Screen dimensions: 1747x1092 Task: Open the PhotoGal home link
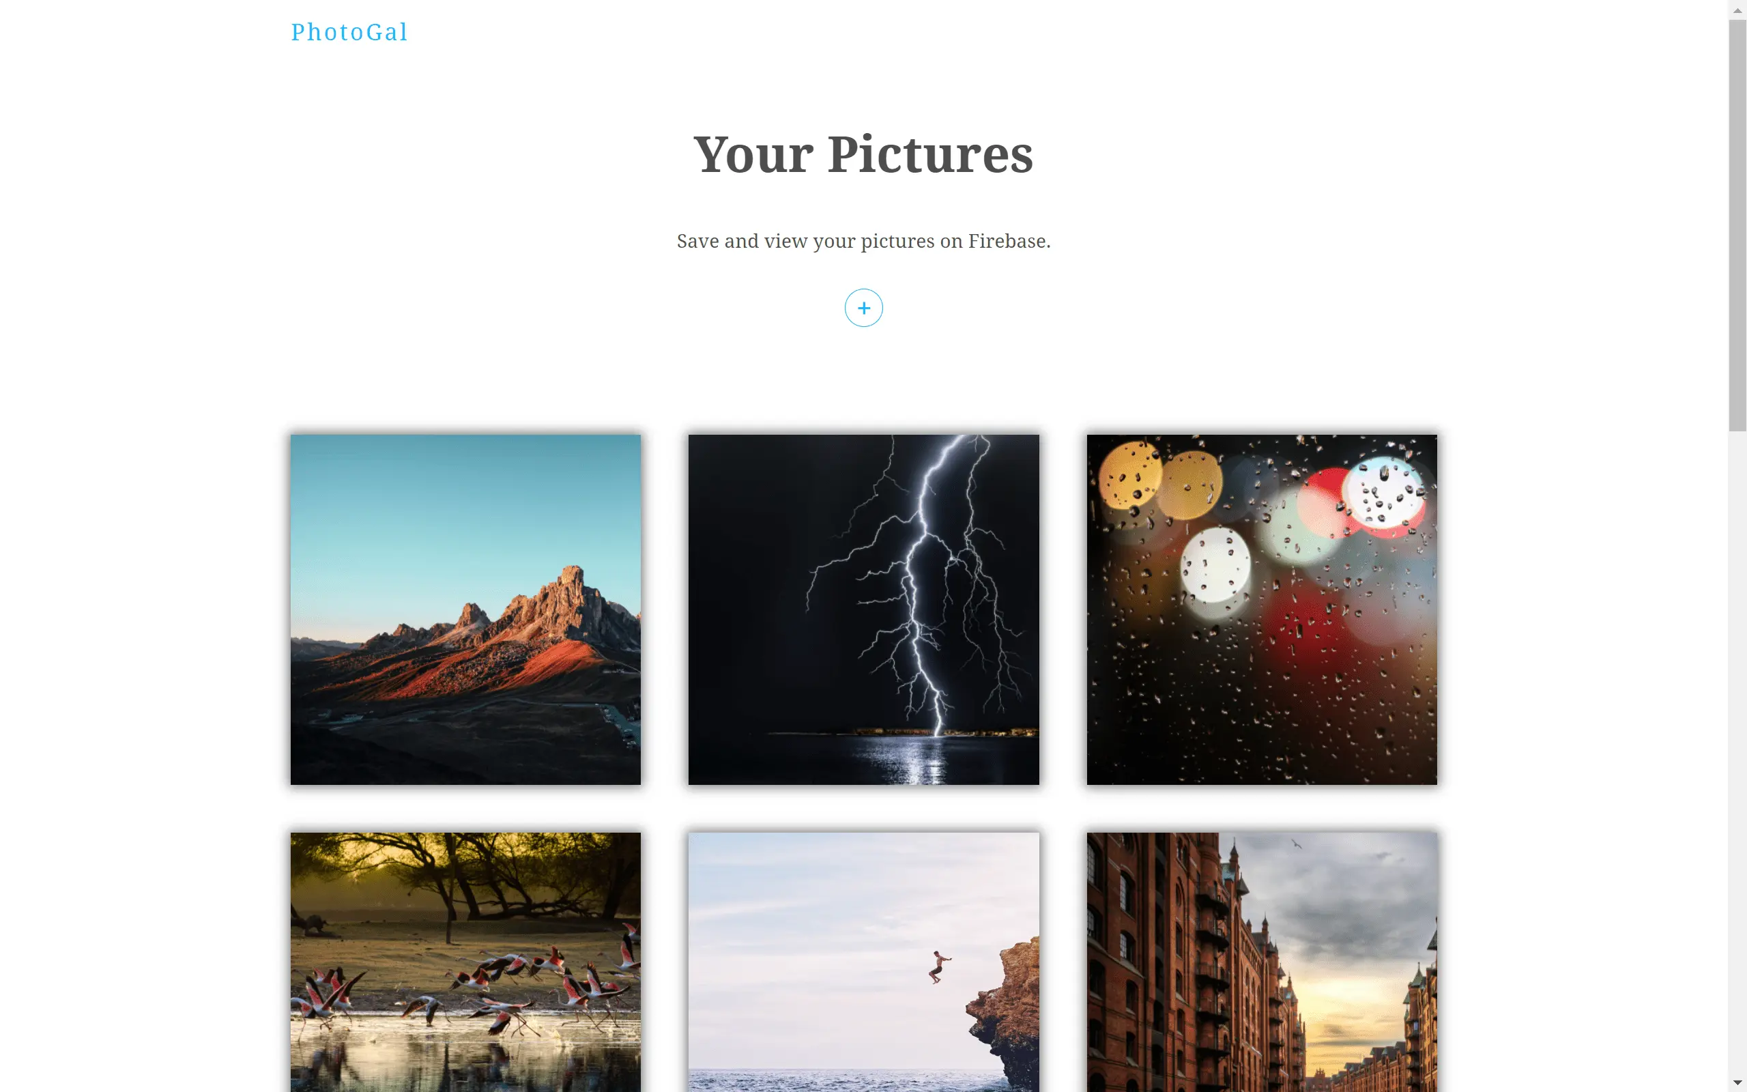click(349, 32)
